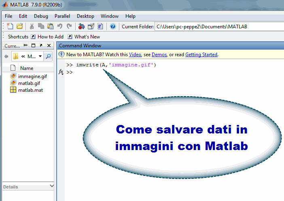The width and height of the screenshot is (284, 201).
Task: Click the Copy toolbar icon
Action: pyautogui.click(x=41, y=26)
